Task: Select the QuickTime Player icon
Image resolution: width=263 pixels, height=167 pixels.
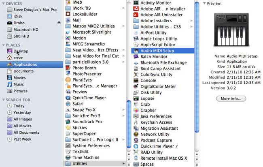Action: click(68, 98)
